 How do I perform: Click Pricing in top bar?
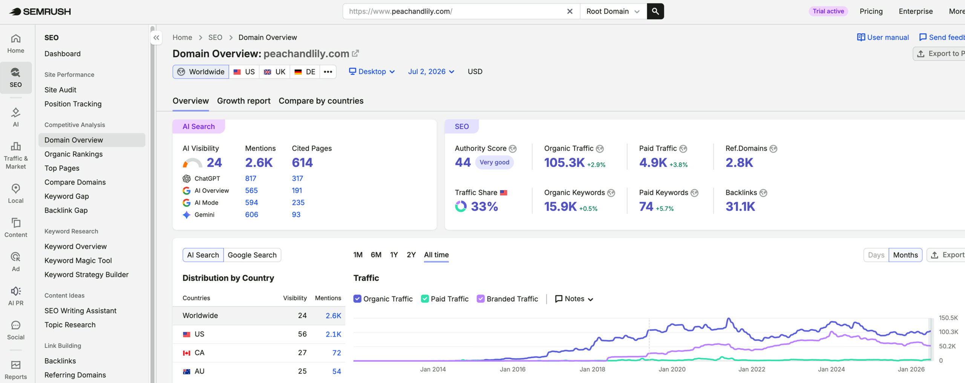pos(871,11)
